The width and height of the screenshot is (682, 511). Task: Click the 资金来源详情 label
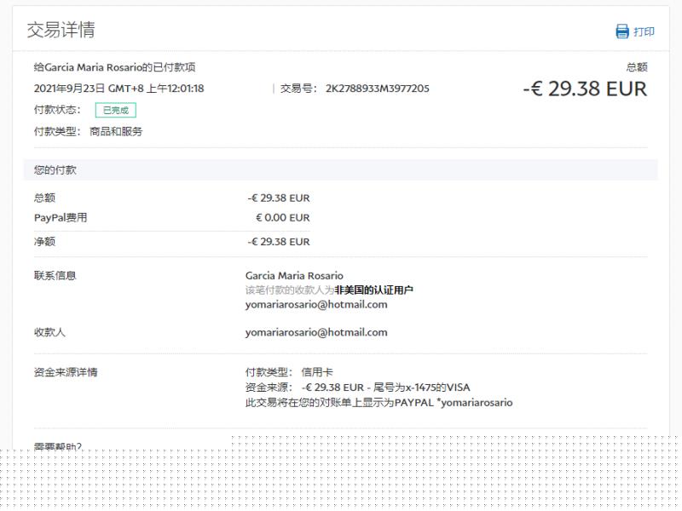click(x=66, y=372)
